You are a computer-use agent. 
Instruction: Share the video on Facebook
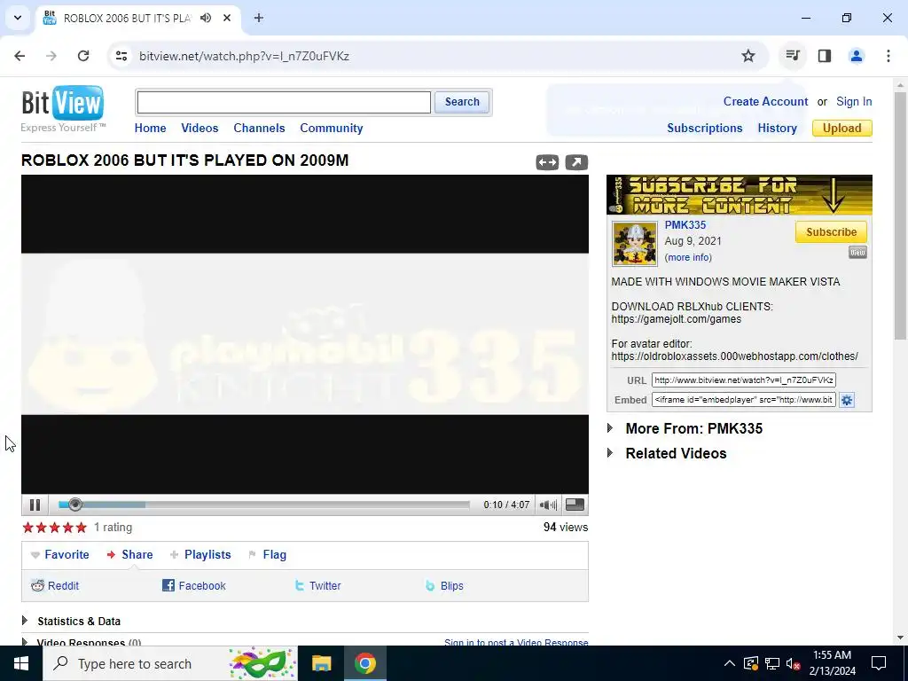pyautogui.click(x=194, y=585)
